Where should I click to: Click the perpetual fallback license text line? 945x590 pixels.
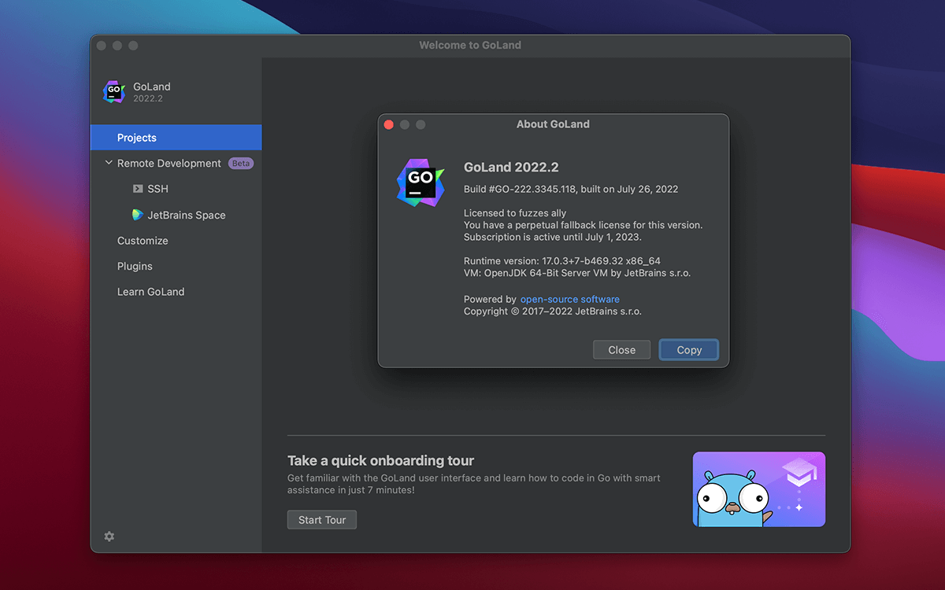click(583, 225)
